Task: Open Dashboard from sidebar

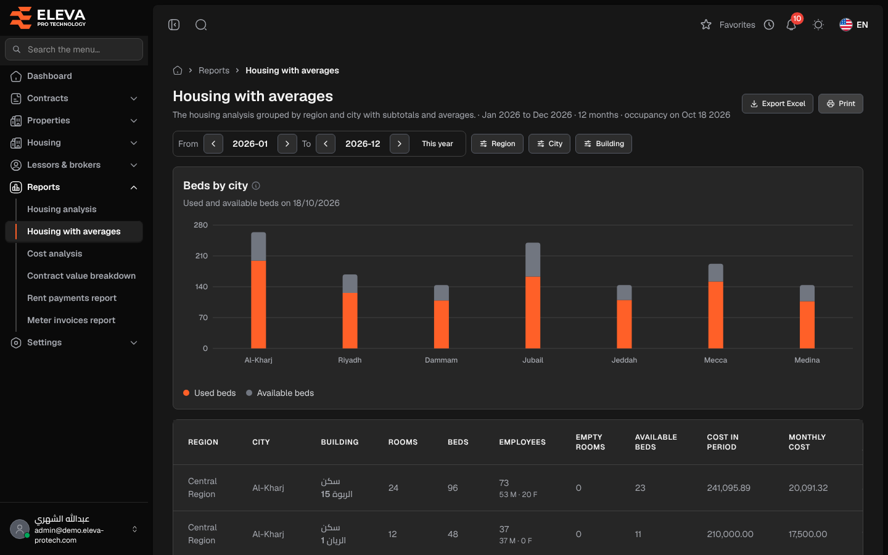Action: point(74,76)
